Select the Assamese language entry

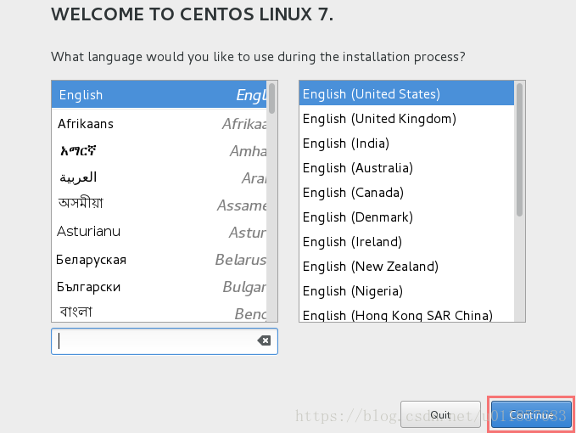pos(159,205)
